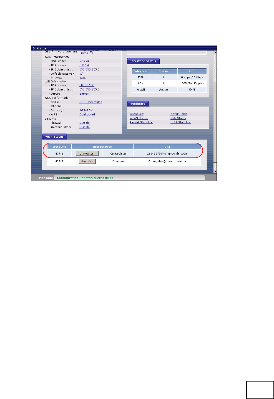The image size is (274, 399).
Task: Select the Interface Status tab header
Action: click(143, 61)
